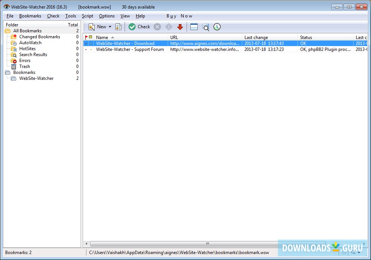The image size is (371, 260).
Task: Click the Errors red folder icon
Action: point(14,61)
